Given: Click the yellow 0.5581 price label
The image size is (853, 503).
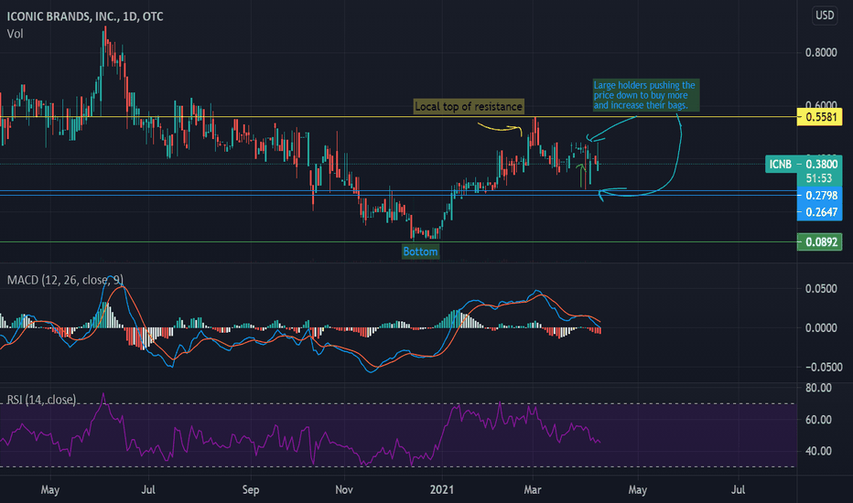Looking at the screenshot, I should (x=819, y=117).
